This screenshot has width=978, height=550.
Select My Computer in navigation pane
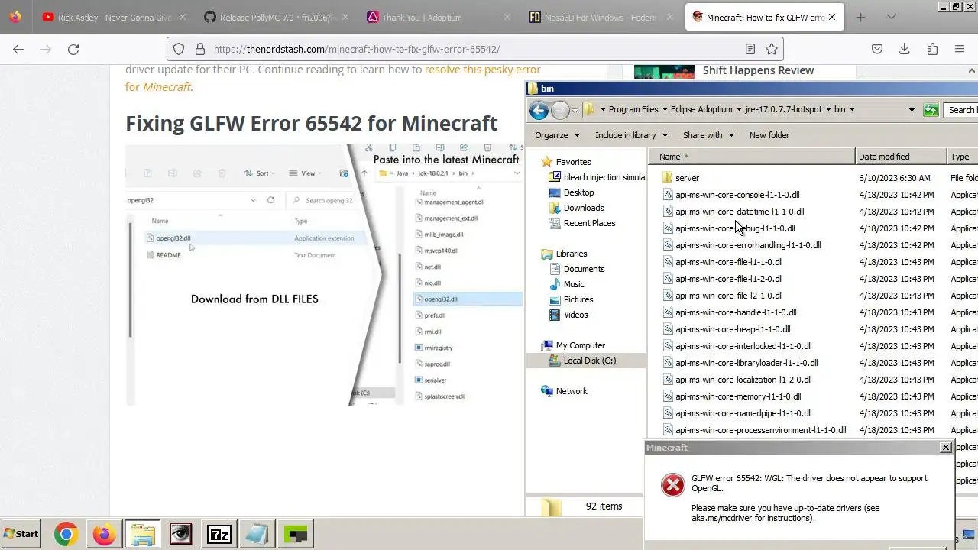(x=580, y=345)
